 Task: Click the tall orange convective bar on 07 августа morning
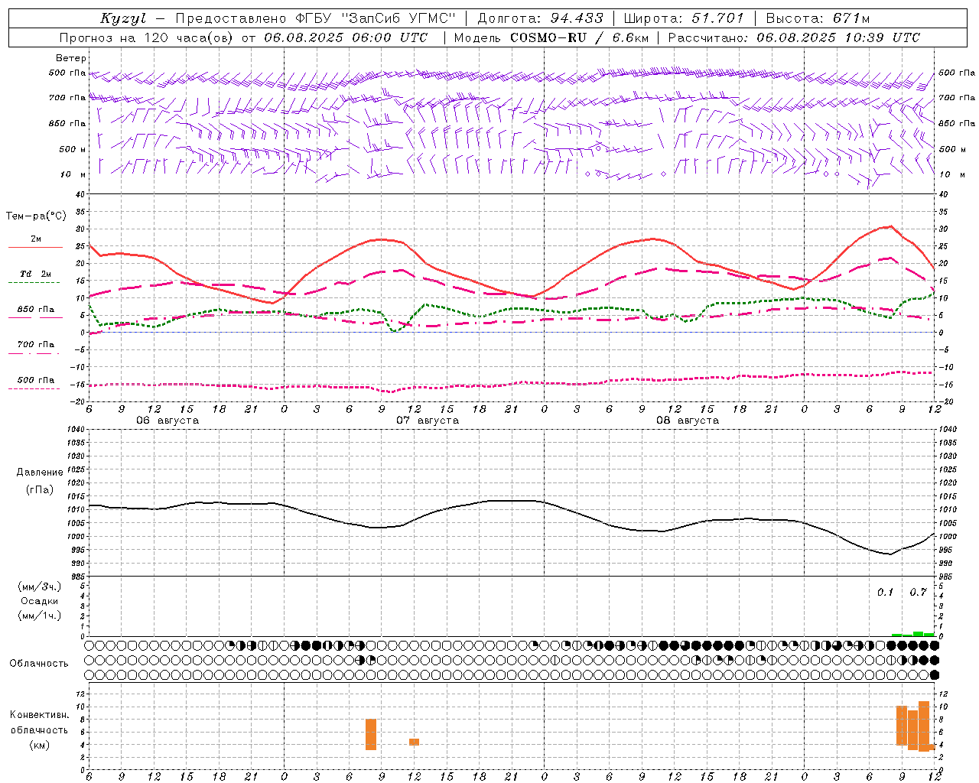[371, 735]
